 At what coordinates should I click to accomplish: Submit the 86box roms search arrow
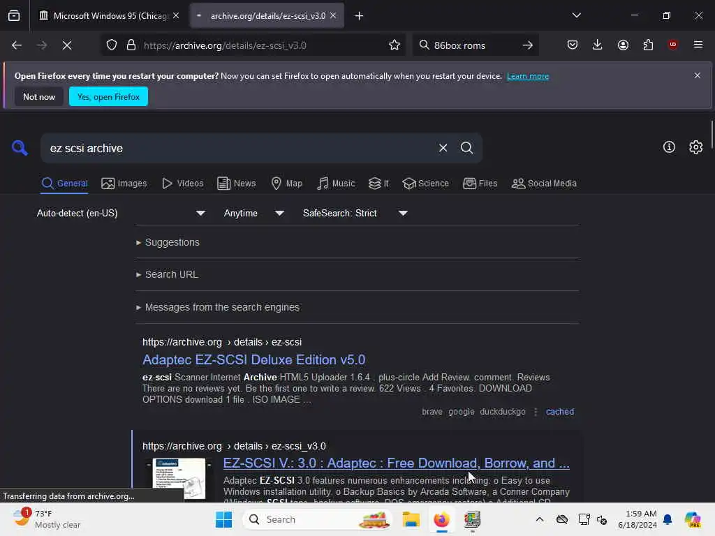[x=528, y=45]
